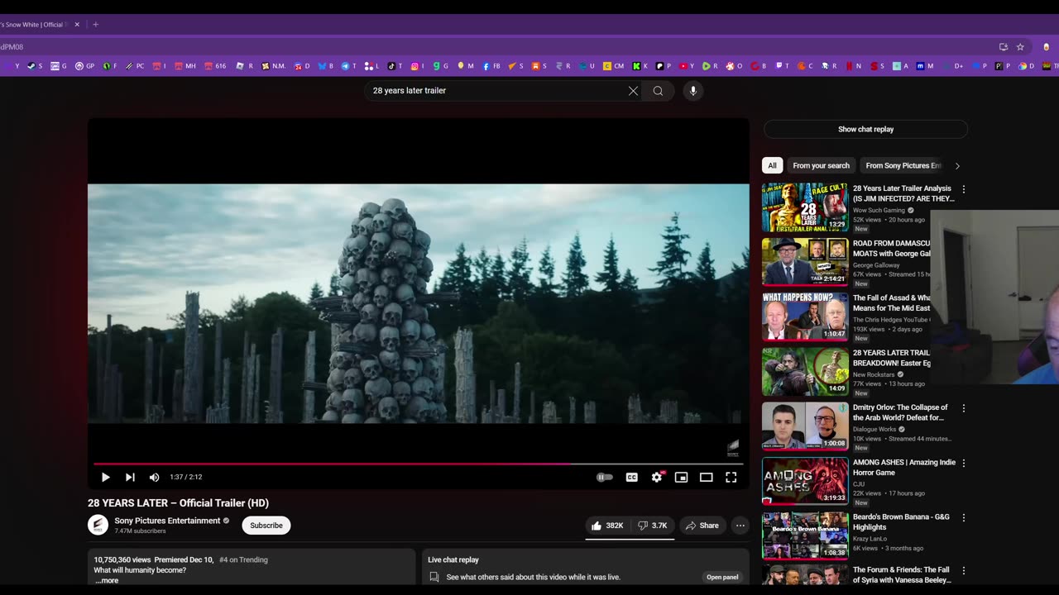Screen dimensions: 1059x595
Task: Open the PC bookmark
Action: point(135,66)
